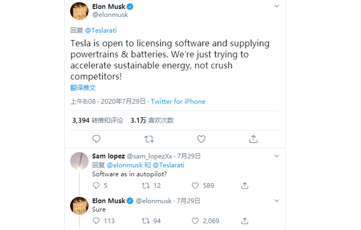This screenshot has width=361, height=230.
Task: Reply to Sam lopez's tweet
Action: point(96,185)
